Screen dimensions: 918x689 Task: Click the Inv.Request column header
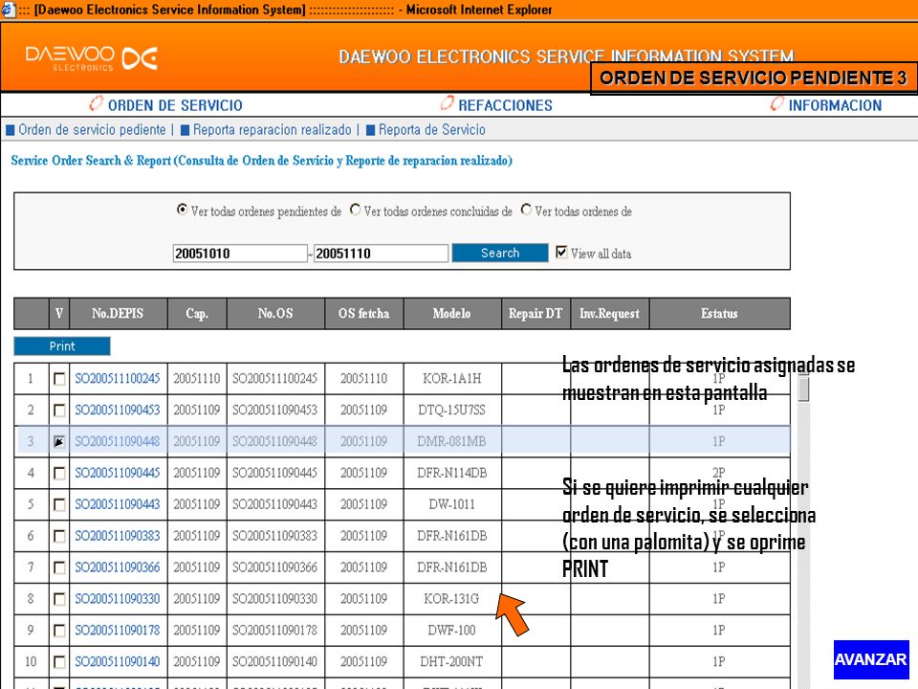coord(609,314)
